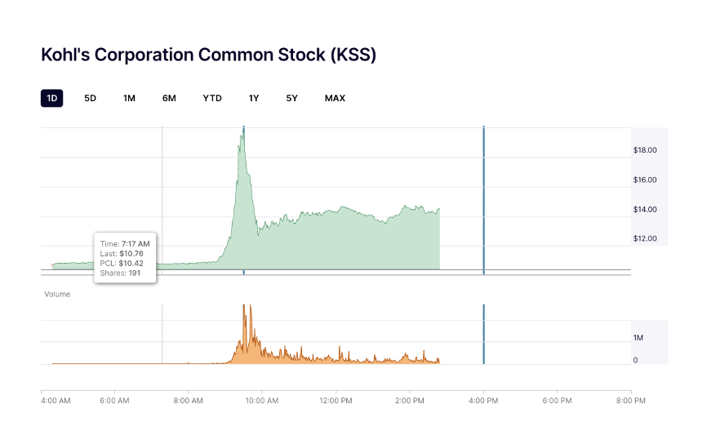Image resolution: width=707 pixels, height=431 pixels.
Task: Choose the 6M time range
Action: tap(169, 98)
